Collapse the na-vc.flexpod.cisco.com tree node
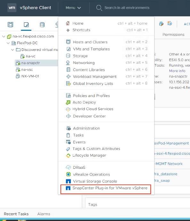 pos(4,37)
